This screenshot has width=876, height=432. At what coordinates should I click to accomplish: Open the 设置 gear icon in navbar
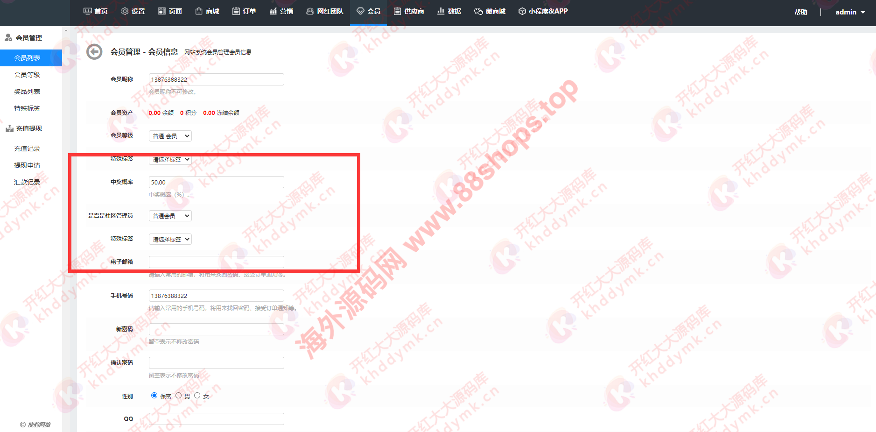(x=125, y=11)
